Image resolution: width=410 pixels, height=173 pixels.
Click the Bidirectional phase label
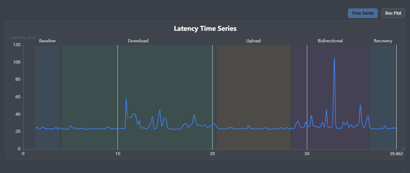[330, 41]
